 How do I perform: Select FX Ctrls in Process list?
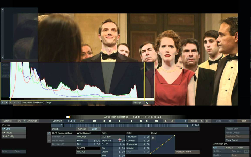(x=14, y=129)
